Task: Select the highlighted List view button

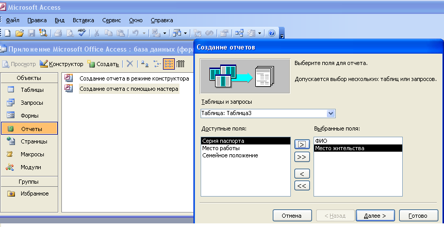Action: (x=169, y=64)
